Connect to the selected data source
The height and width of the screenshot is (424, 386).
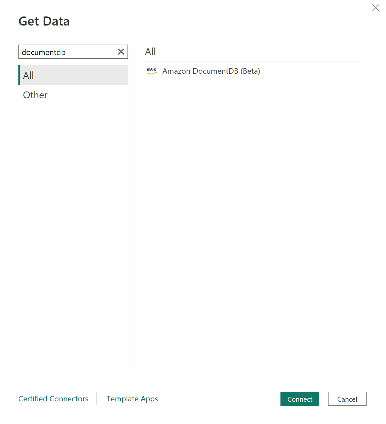[x=300, y=399]
